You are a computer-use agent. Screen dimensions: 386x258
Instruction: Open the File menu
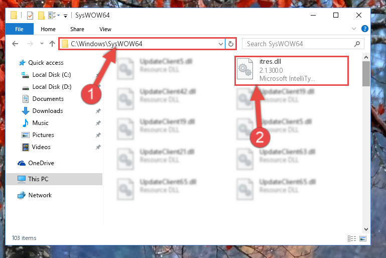[19, 29]
